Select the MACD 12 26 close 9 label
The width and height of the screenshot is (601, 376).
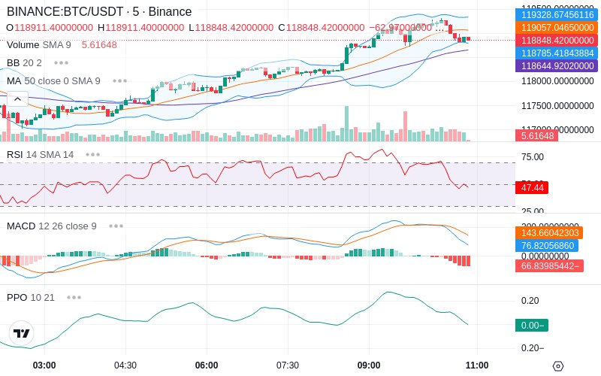tap(52, 226)
